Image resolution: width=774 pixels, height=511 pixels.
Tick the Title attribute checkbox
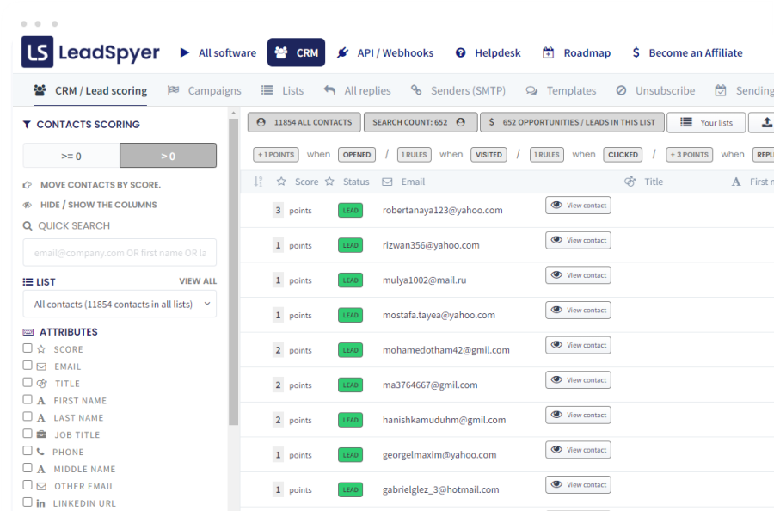pos(28,383)
